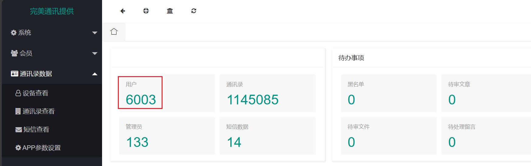Expand the 系统 menu arrow

point(94,33)
